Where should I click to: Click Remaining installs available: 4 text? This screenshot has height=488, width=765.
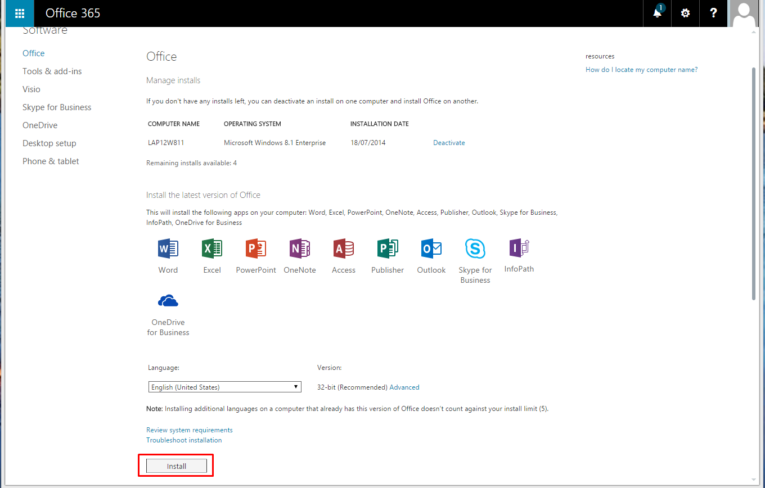191,163
